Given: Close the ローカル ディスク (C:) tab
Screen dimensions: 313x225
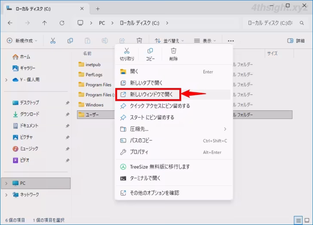Looking at the screenshot, I should point(82,9).
